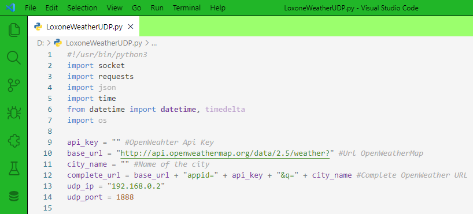Follow the api.openweathermap.org URL link
This screenshot has height=214, width=473.
225,153
